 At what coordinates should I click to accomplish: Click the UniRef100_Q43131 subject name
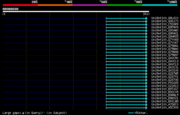165,68
